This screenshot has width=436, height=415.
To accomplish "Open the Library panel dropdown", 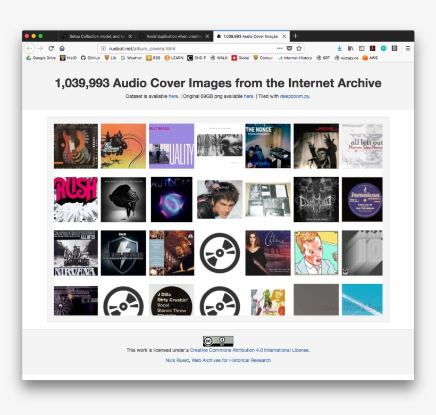I will pyautogui.click(x=351, y=47).
